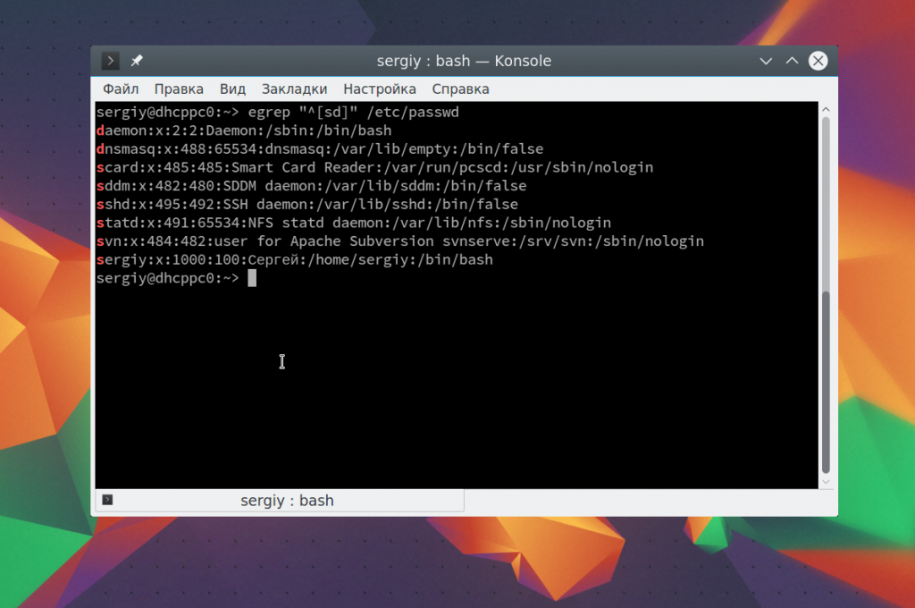This screenshot has width=915, height=608.
Task: Open the Правка menu
Action: pyautogui.click(x=179, y=89)
